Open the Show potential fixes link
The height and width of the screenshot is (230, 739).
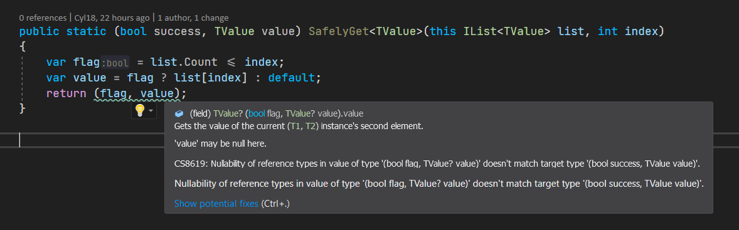pyautogui.click(x=216, y=204)
